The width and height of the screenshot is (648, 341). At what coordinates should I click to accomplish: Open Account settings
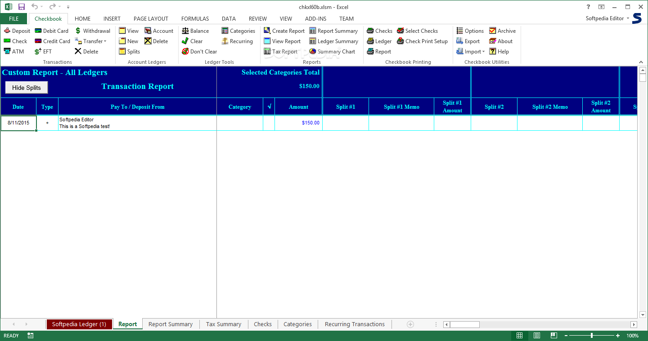159,31
